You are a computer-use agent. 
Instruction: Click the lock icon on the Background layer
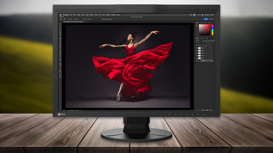(x=212, y=60)
